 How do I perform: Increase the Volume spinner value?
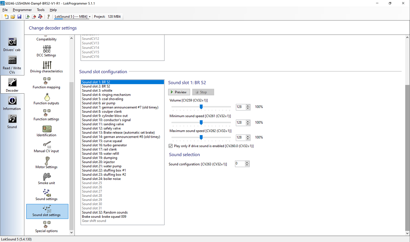[x=247, y=106]
